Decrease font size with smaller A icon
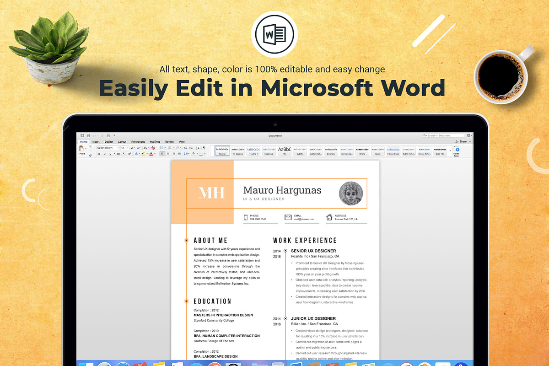This screenshot has height=366, width=549. pos(139,148)
